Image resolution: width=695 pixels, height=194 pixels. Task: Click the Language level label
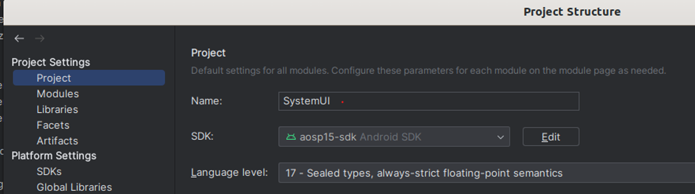(230, 173)
